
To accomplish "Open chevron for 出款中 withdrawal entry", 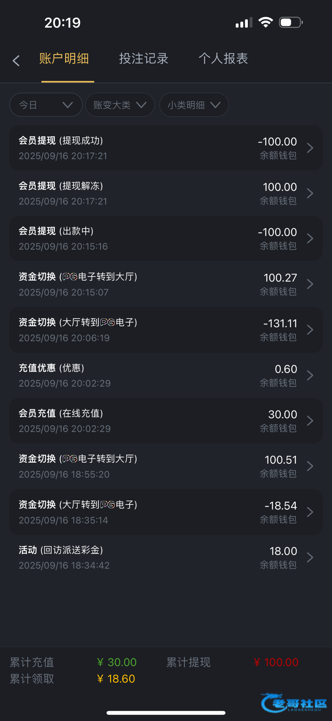I will point(310,239).
